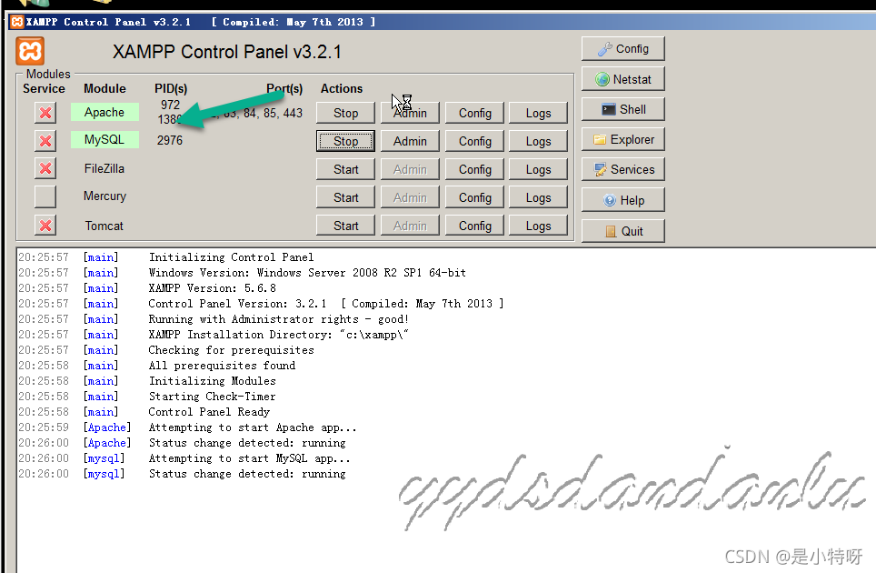Open Help via question mark icon

(x=622, y=200)
